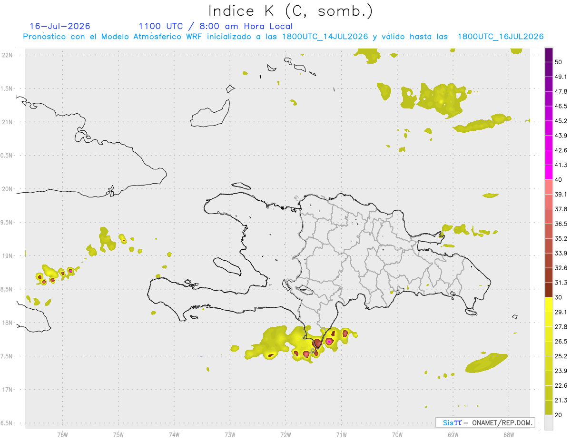Select the yellow colorbar band between 25.2 and 26.5

[x=549, y=349]
